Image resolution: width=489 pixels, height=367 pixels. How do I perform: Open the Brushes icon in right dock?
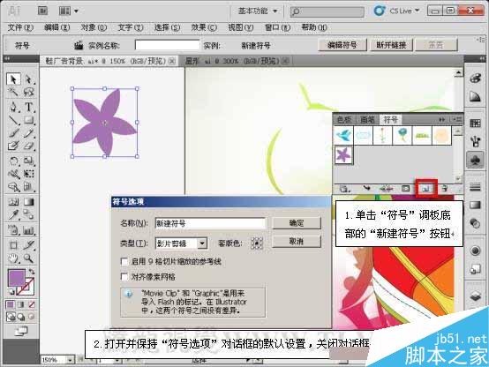(x=475, y=142)
